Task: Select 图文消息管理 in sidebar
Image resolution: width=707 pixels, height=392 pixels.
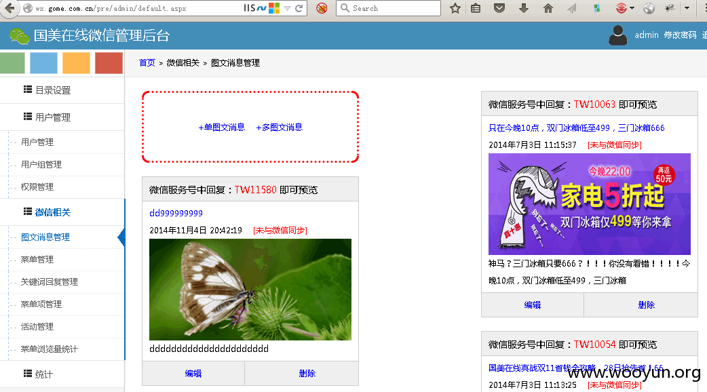Action: coord(45,237)
